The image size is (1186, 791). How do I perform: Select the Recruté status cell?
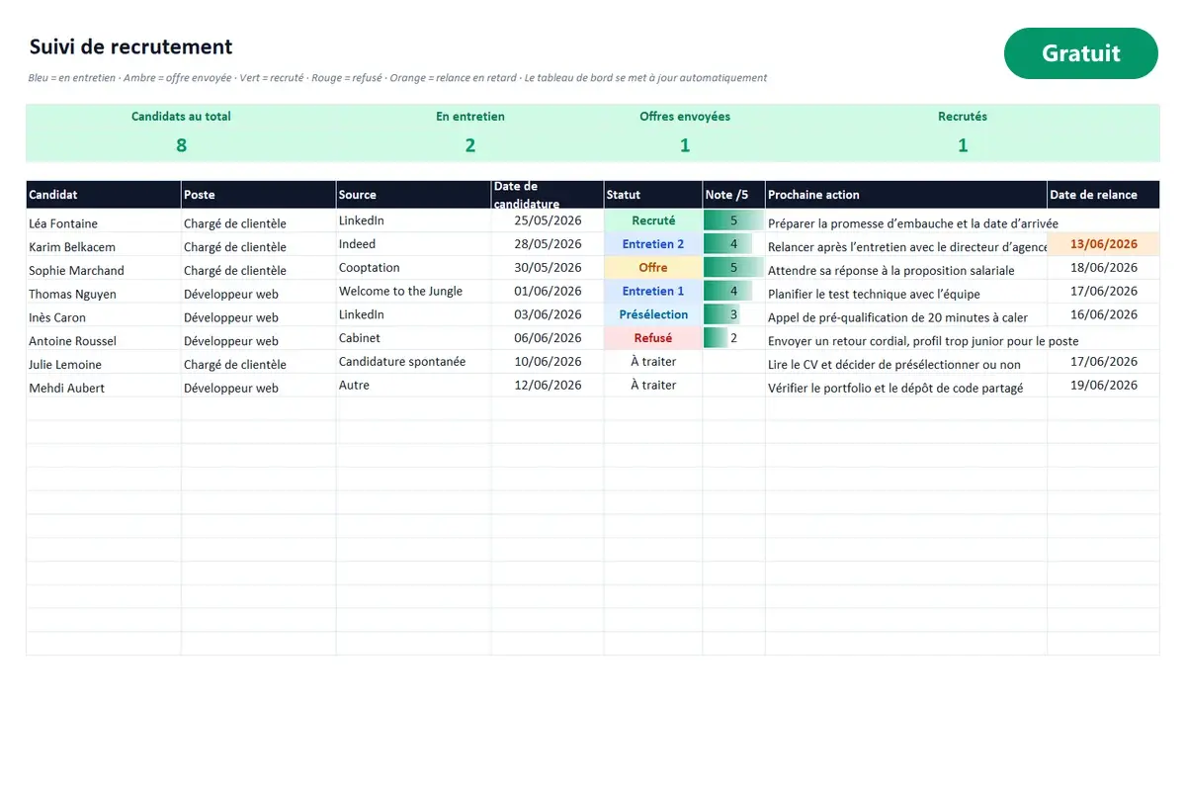653,220
